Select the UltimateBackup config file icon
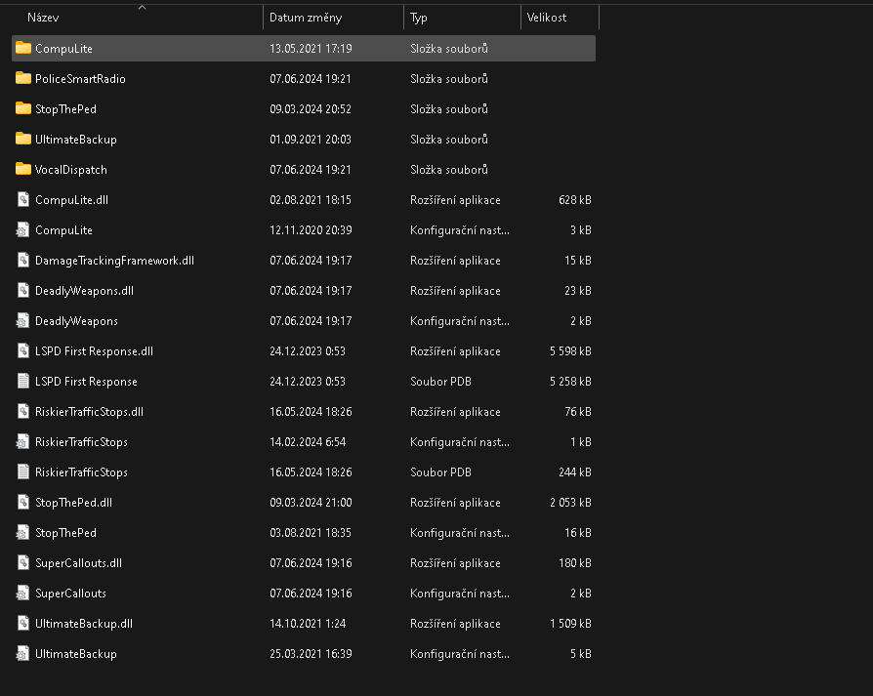Viewport: 873px width, 696px height. click(x=23, y=654)
